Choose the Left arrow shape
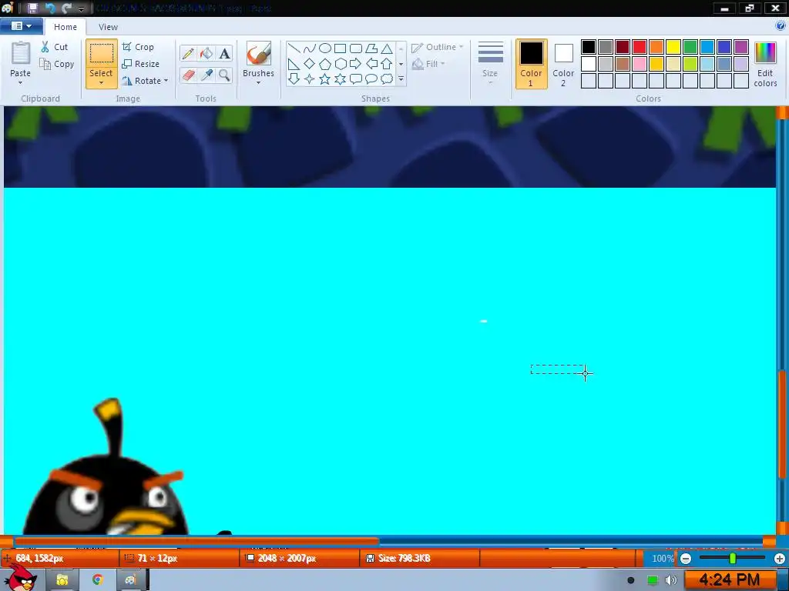 (371, 64)
